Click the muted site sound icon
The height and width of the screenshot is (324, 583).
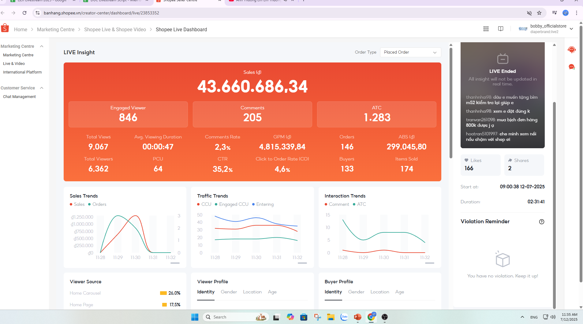pyautogui.click(x=529, y=13)
